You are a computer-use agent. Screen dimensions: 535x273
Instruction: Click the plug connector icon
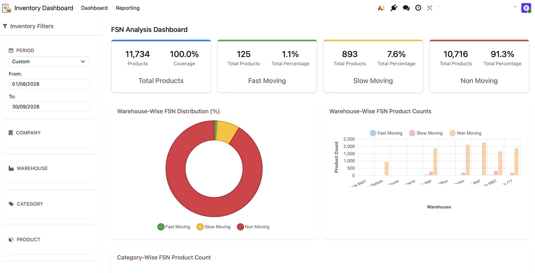[x=394, y=8]
